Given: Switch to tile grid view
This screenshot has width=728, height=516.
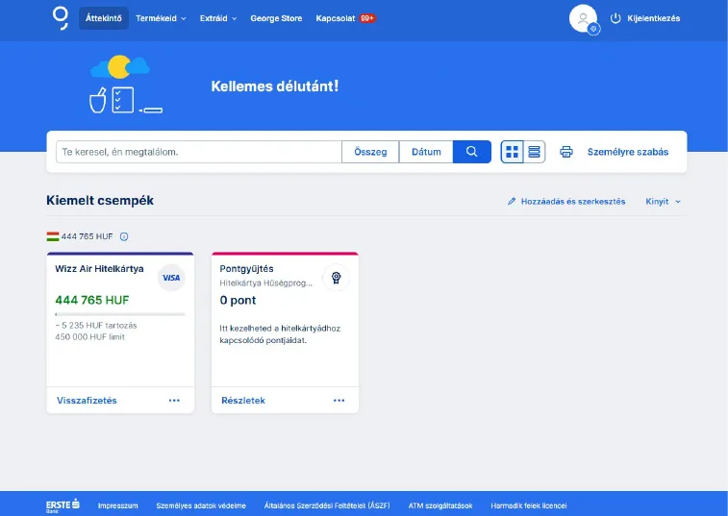Looking at the screenshot, I should pyautogui.click(x=513, y=152).
